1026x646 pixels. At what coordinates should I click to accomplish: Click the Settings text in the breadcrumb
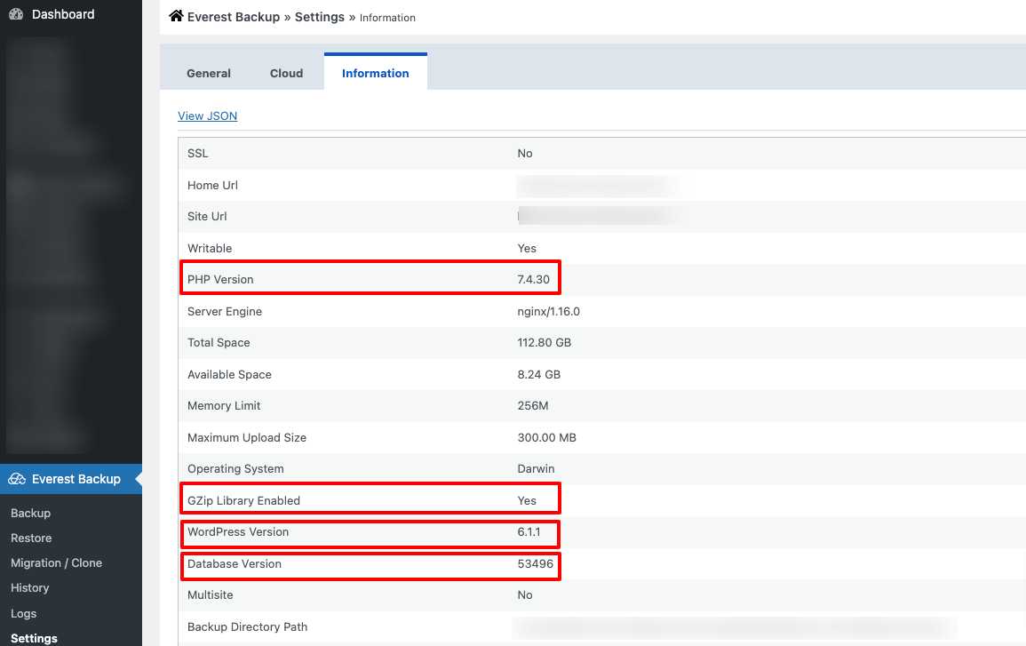[x=320, y=17]
